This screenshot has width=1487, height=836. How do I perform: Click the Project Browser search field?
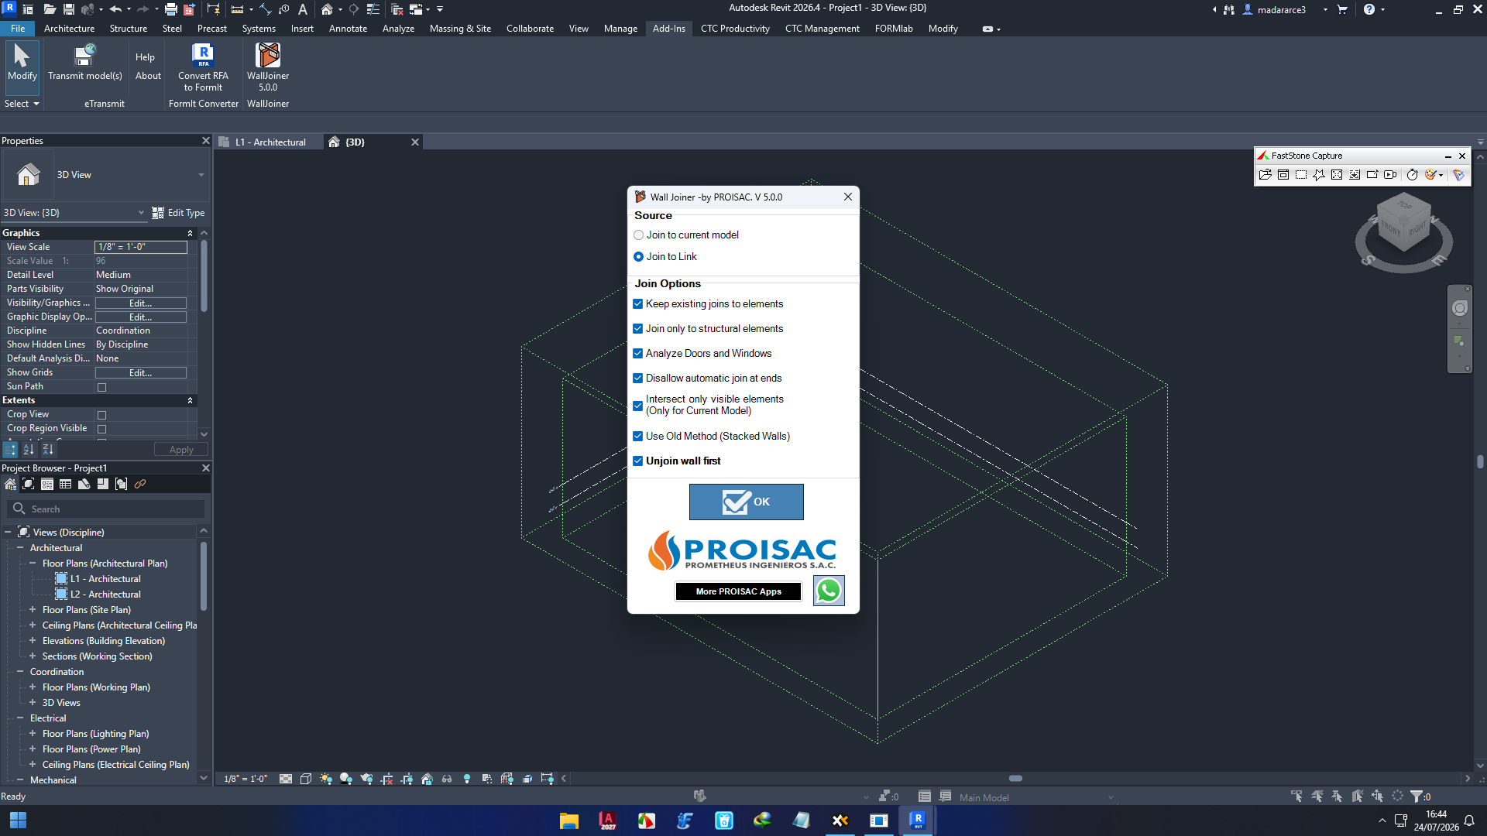coord(106,509)
